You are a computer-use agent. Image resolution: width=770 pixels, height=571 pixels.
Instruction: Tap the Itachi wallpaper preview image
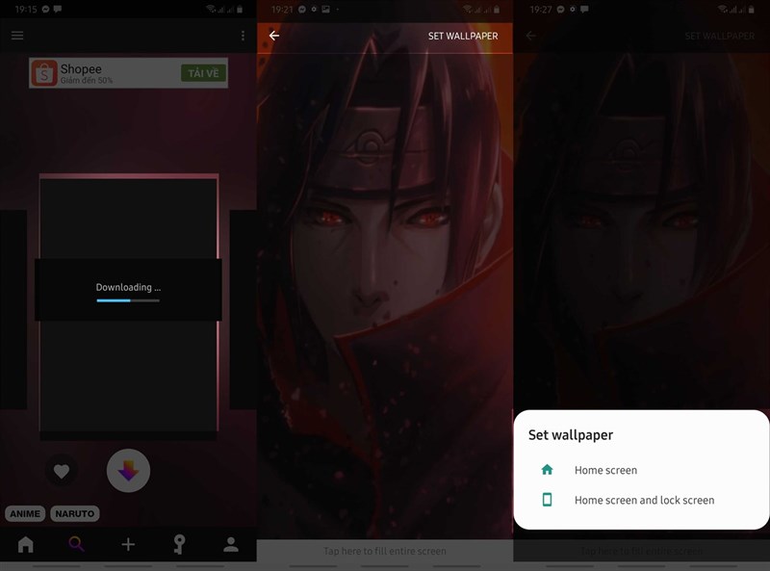point(385,295)
